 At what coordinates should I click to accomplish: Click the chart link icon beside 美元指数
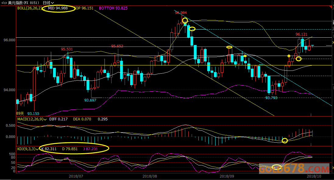pos(4,3)
